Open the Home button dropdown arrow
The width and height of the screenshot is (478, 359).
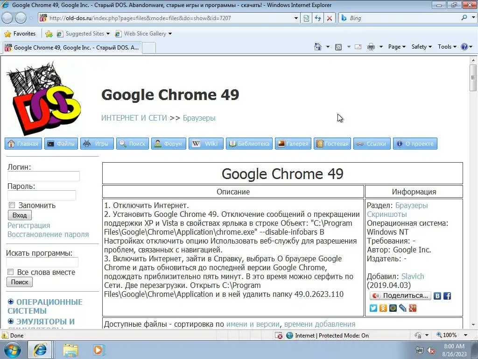tap(328, 47)
